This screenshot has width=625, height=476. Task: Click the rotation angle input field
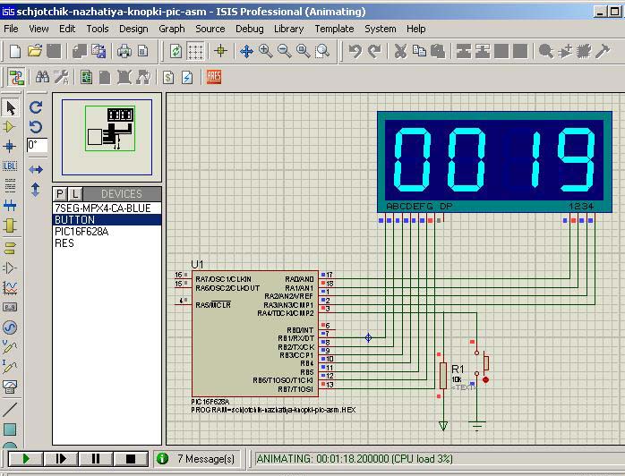[37, 145]
